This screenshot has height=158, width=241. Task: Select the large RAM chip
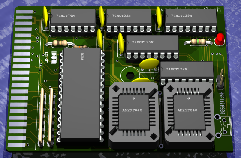81,95
